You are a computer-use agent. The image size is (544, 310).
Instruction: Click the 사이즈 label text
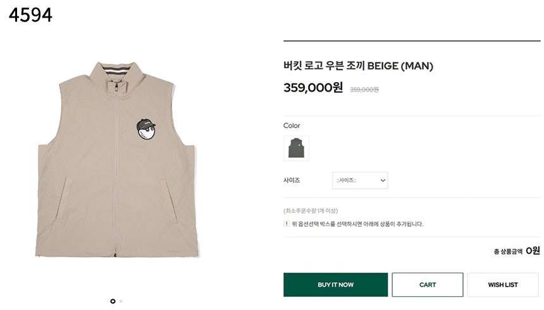(292, 181)
